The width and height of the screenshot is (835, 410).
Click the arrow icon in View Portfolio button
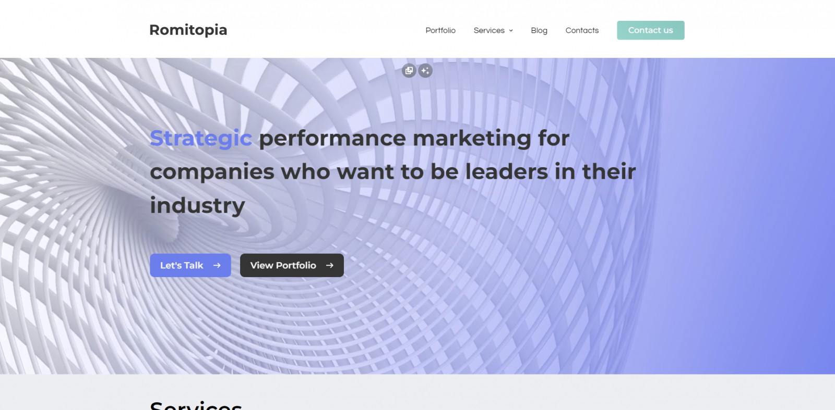[x=330, y=265]
